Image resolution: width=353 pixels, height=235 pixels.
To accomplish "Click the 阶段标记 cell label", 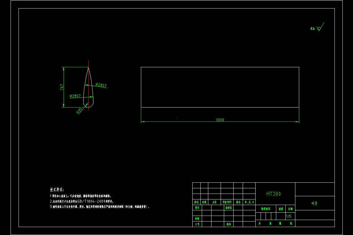I will [x=266, y=209].
